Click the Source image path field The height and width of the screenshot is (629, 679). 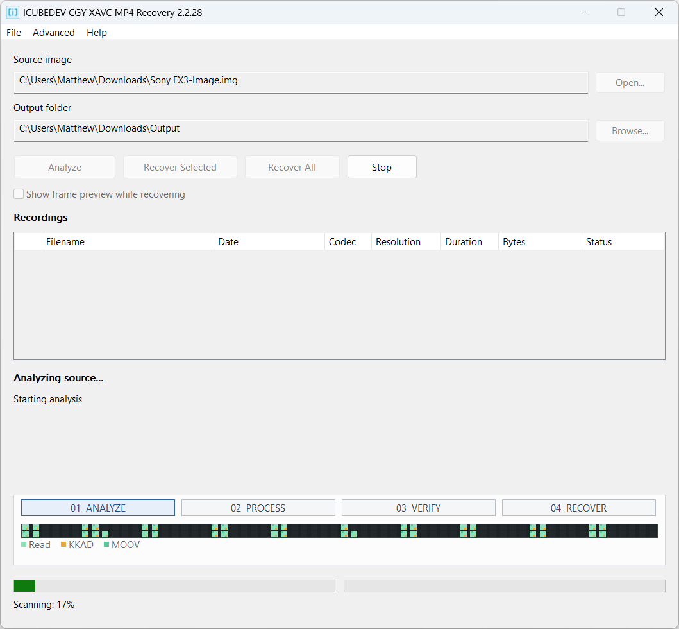click(301, 82)
